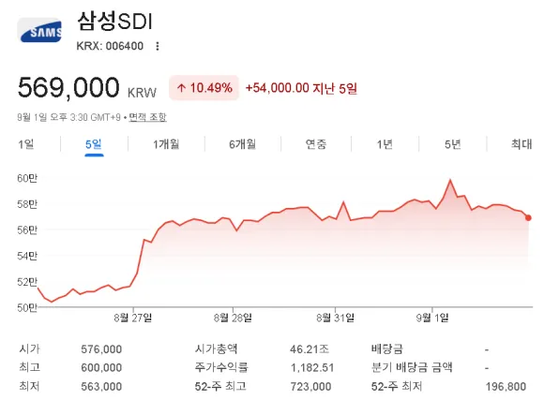
Task: Click the 569,000 current price text
Action: click(68, 87)
